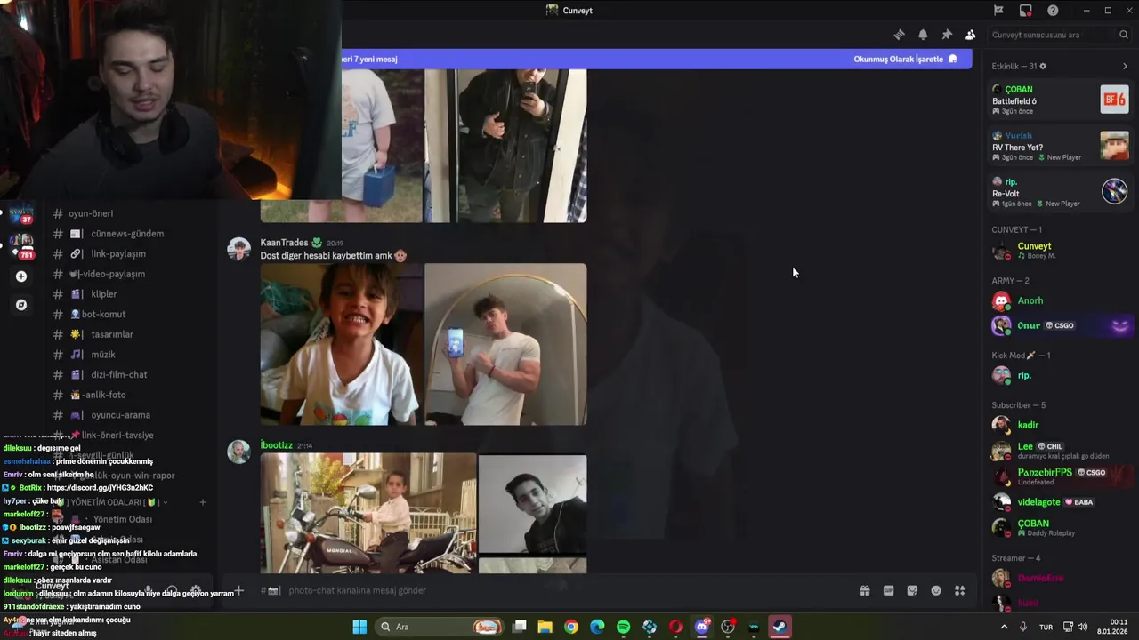Click the photo-chat message input field
Viewport: 1139px width, 640px height.
pyautogui.click(x=561, y=590)
